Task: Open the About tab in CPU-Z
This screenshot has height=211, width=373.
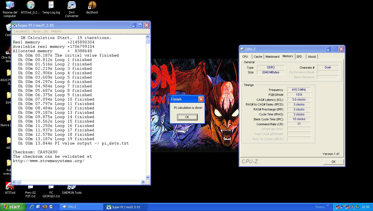Action: tap(312, 57)
